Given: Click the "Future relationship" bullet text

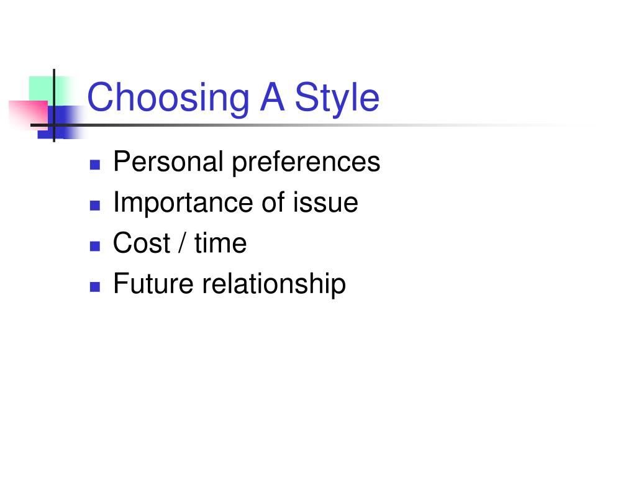Looking at the screenshot, I should [x=230, y=284].
